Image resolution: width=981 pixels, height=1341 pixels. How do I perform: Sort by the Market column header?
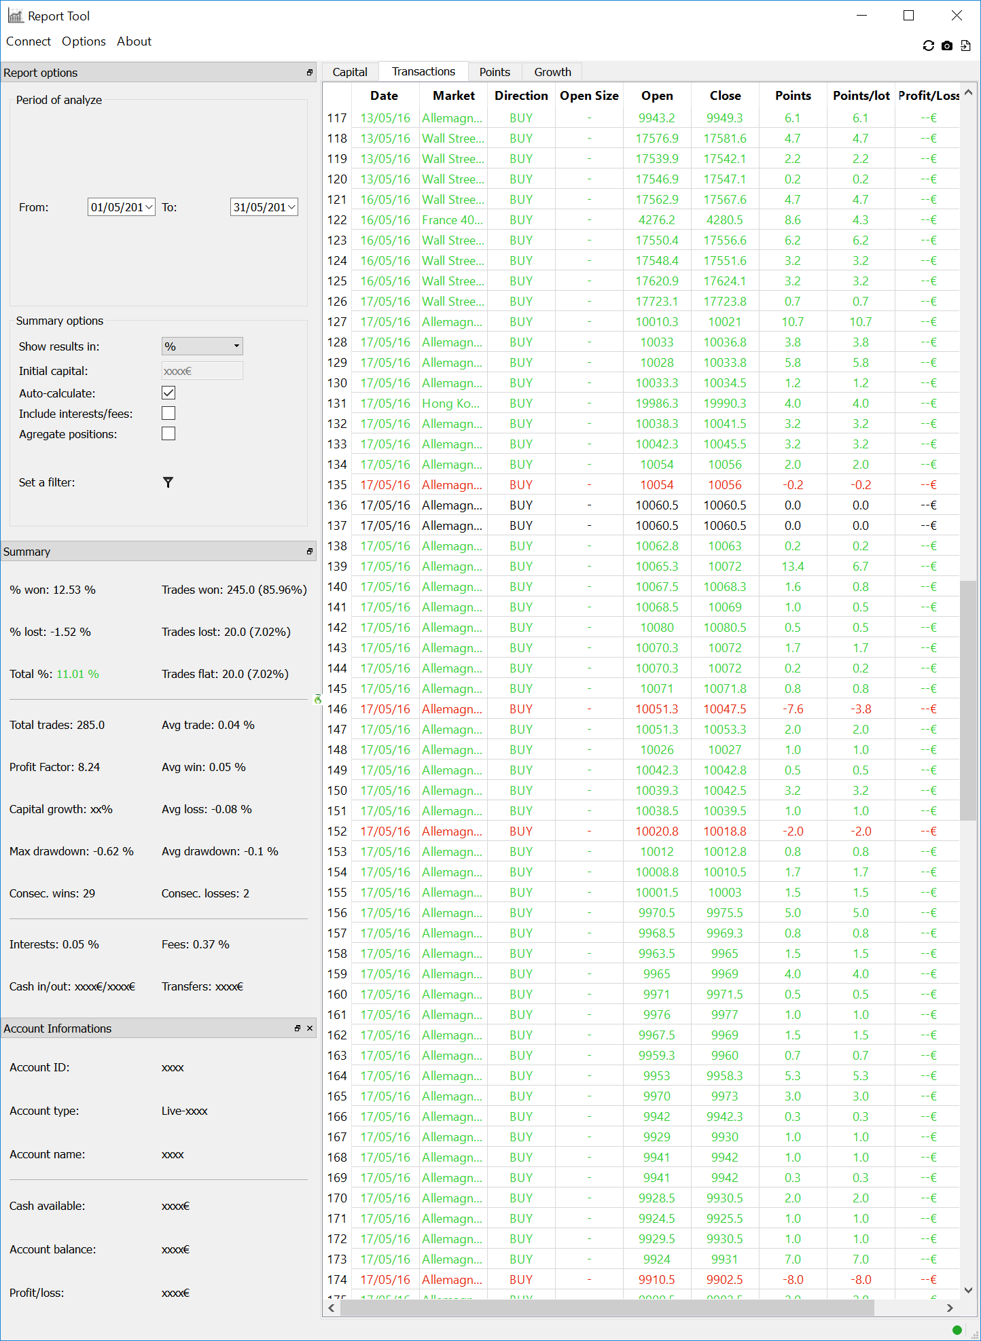[454, 96]
